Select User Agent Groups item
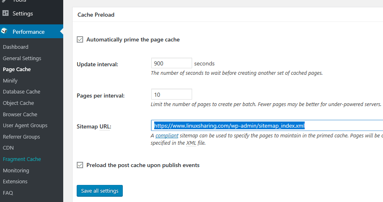Image resolution: width=383 pixels, height=202 pixels. click(25, 126)
